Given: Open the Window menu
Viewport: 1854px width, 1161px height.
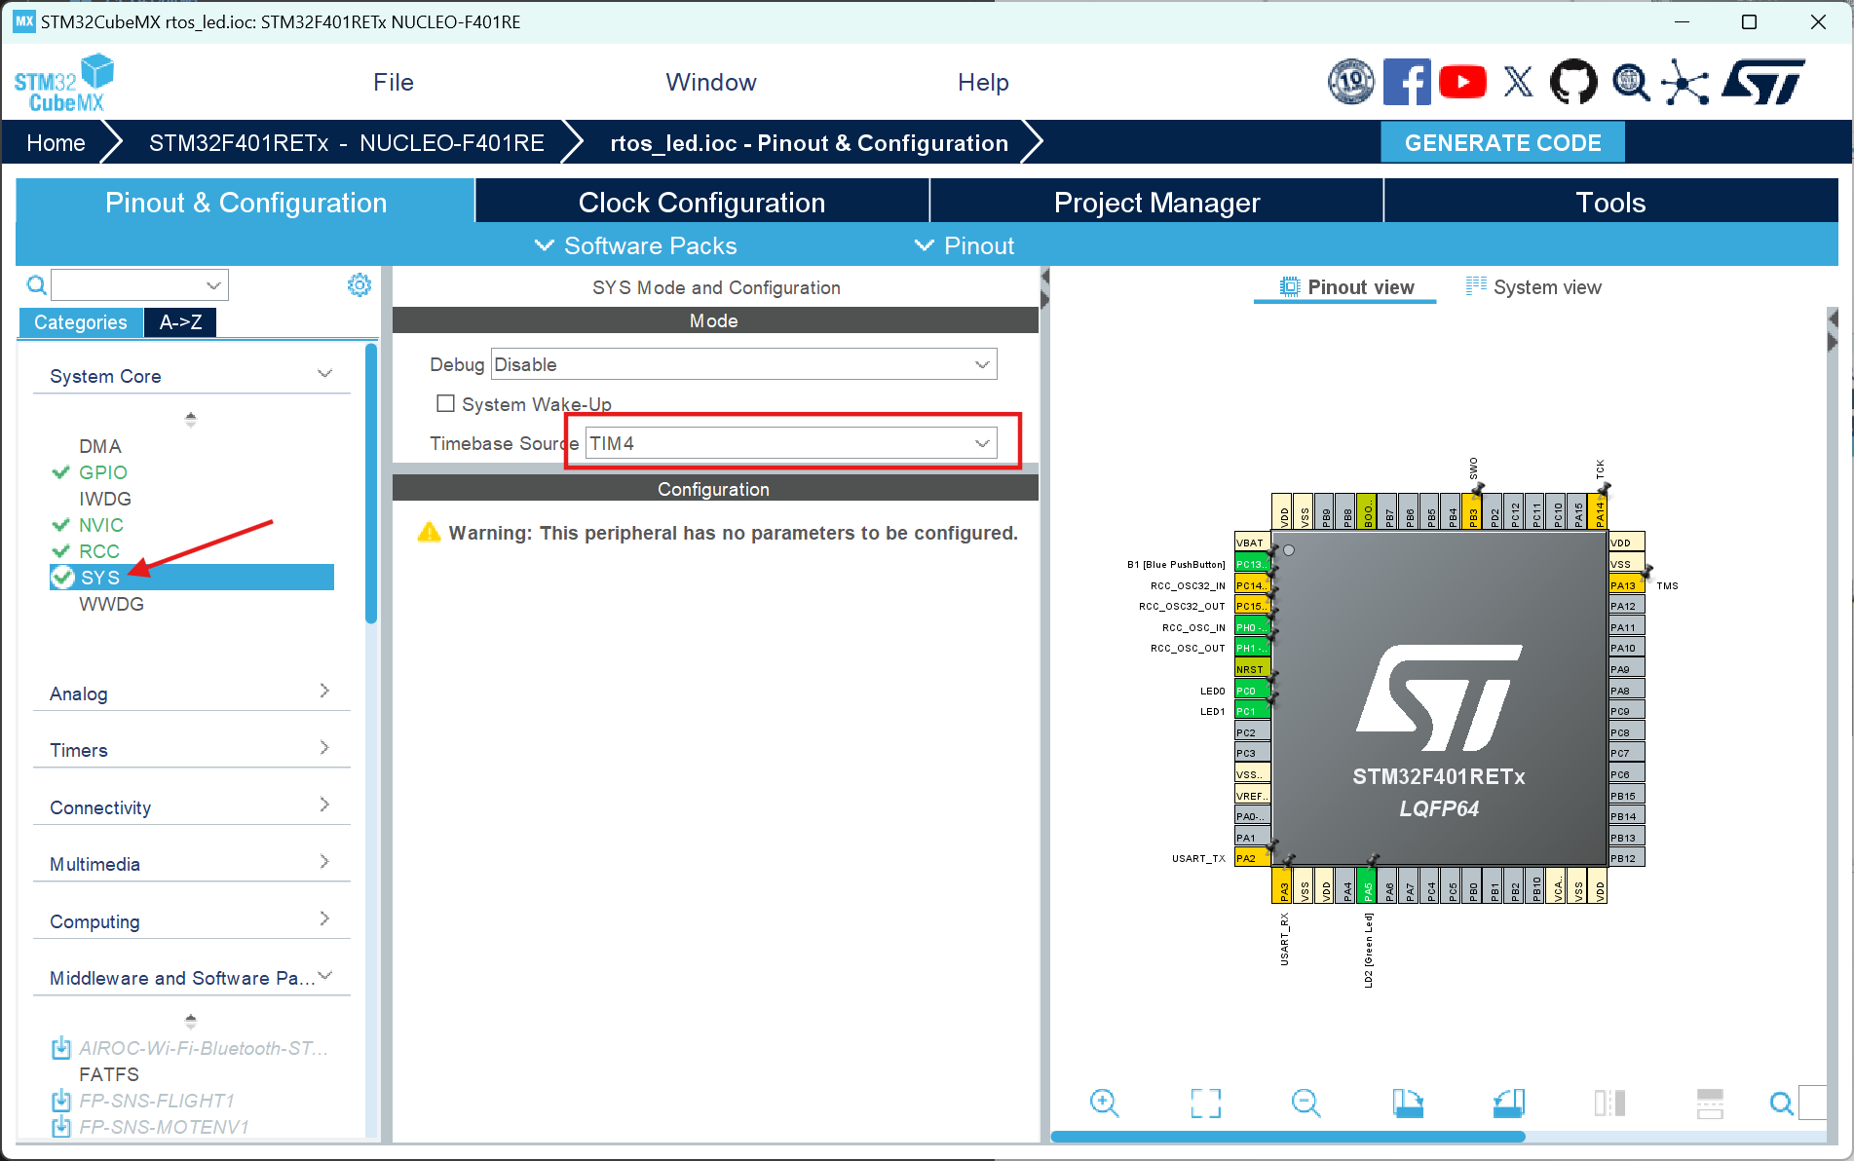Looking at the screenshot, I should click(x=711, y=83).
